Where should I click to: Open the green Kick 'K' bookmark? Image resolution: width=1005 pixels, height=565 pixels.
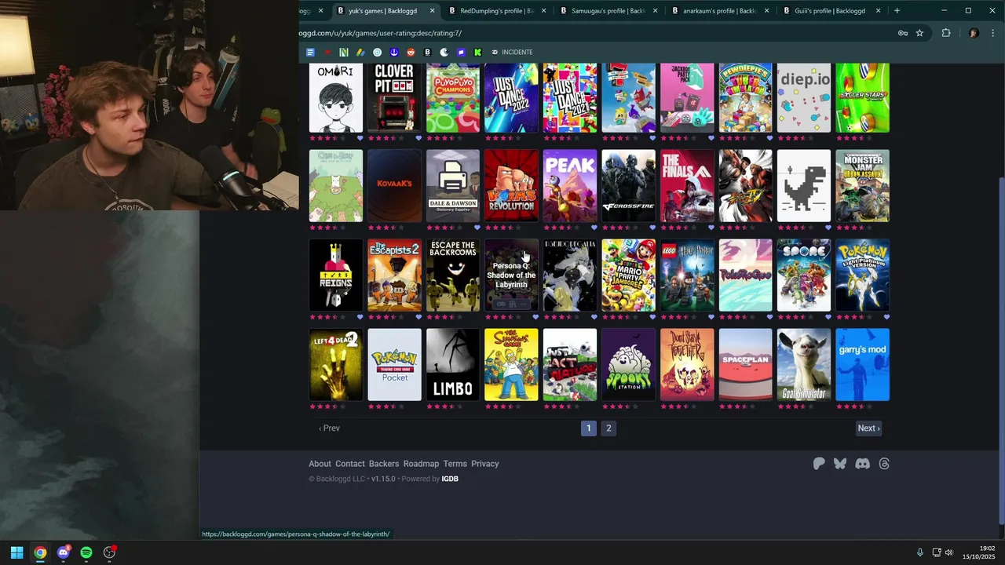[477, 52]
